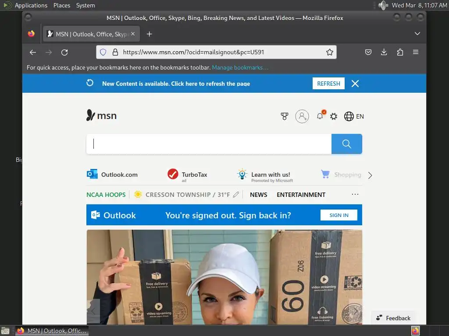Open the Learn with us! shortcut
The width and height of the screenshot is (449, 336).
tap(265, 175)
